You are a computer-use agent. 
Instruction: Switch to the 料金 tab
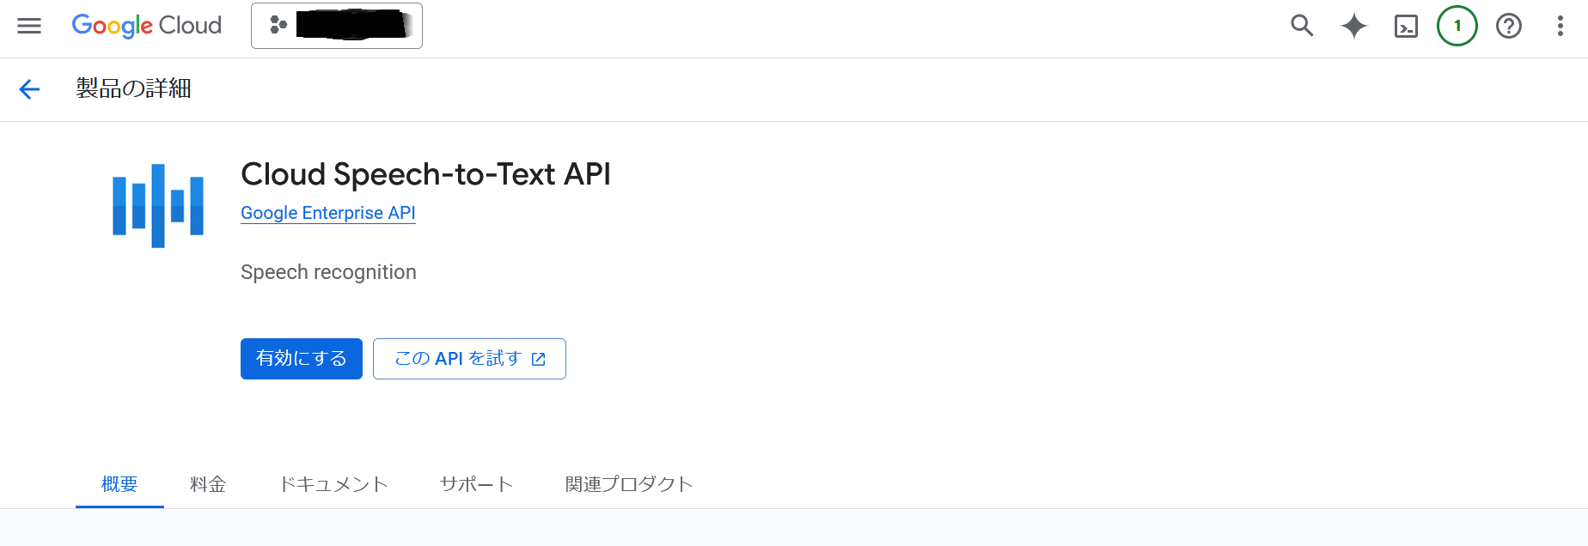coord(208,484)
